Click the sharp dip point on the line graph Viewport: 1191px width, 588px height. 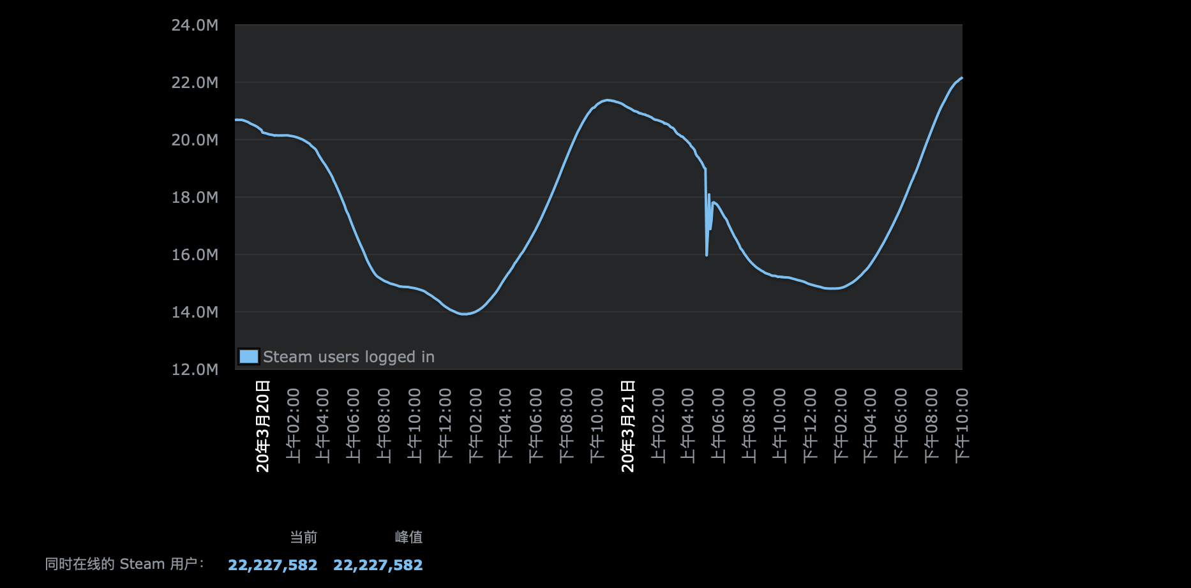[707, 254]
